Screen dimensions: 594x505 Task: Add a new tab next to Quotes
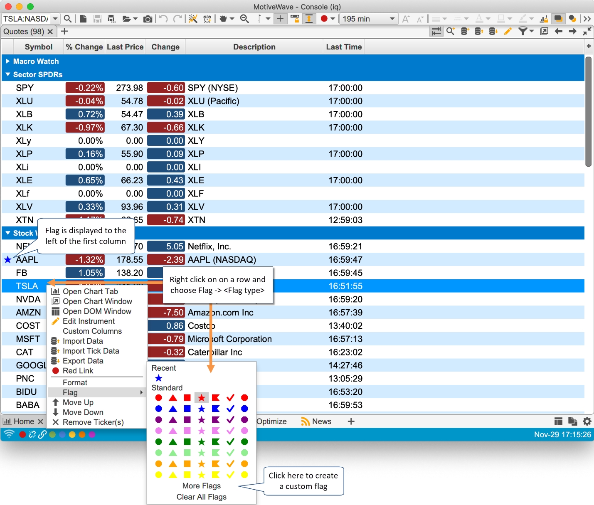pos(64,31)
